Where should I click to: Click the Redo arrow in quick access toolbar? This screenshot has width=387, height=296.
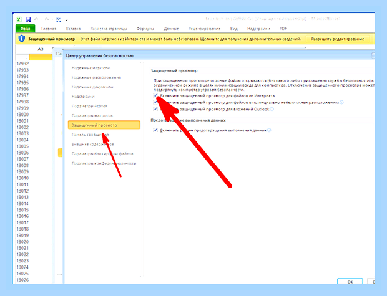pos(47,19)
